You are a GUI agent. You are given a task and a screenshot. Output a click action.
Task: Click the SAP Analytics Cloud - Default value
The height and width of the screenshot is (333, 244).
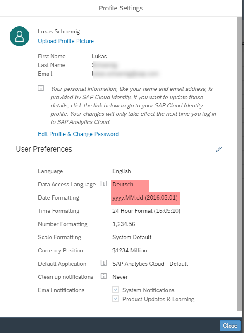pyautogui.click(x=150, y=264)
